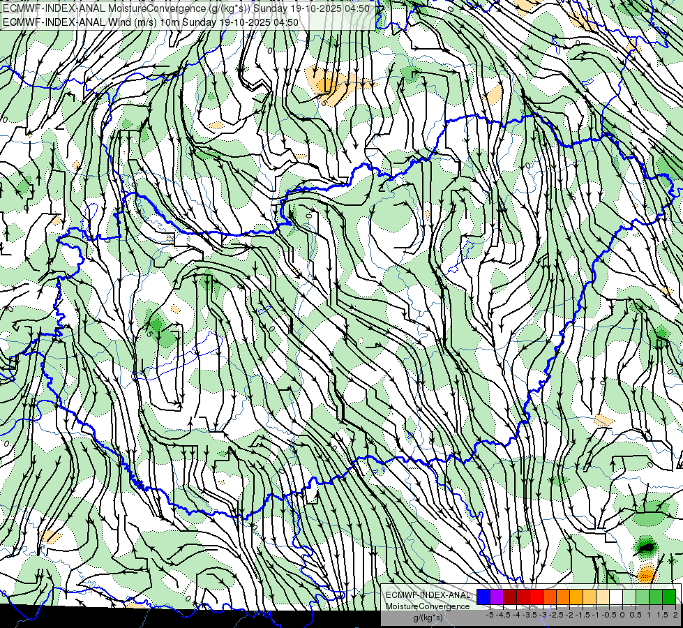Select the darkest maroon legend swatch

click(510, 597)
